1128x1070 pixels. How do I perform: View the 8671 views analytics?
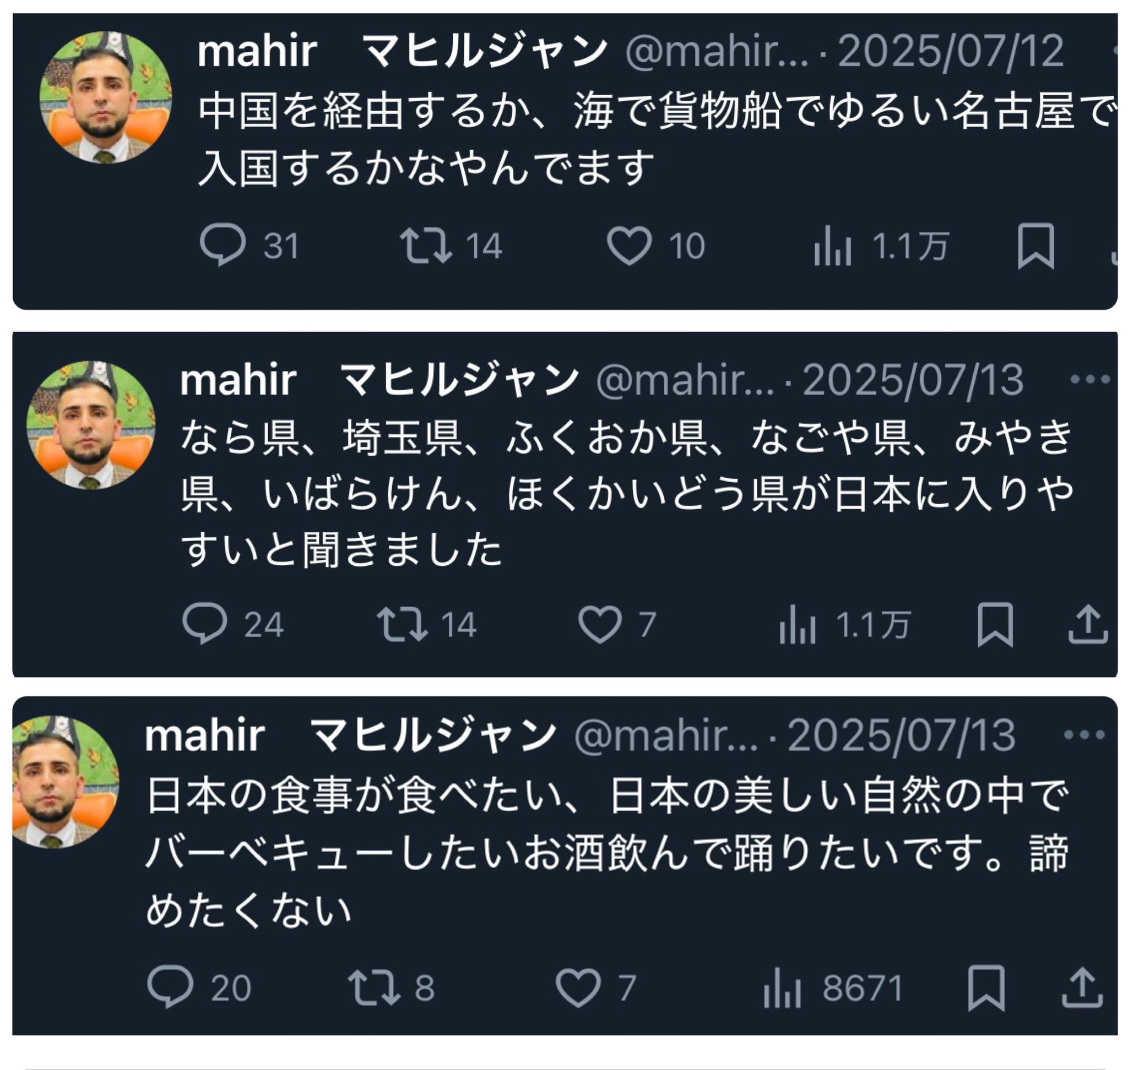tap(833, 988)
